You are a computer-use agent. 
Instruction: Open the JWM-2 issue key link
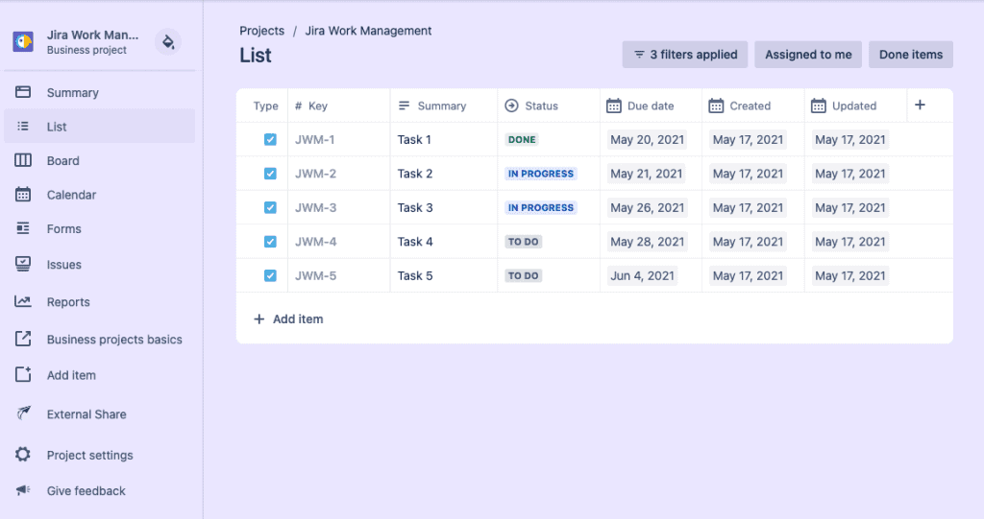point(315,174)
